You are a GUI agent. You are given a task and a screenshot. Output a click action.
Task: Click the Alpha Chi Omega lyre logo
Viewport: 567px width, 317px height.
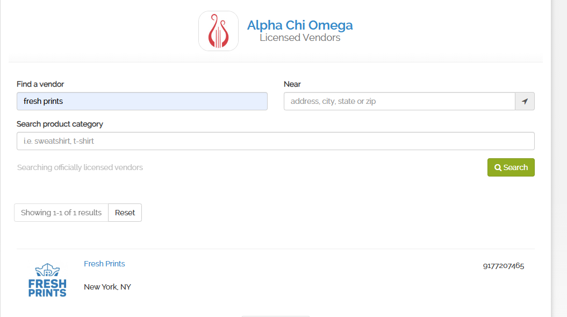(x=218, y=31)
